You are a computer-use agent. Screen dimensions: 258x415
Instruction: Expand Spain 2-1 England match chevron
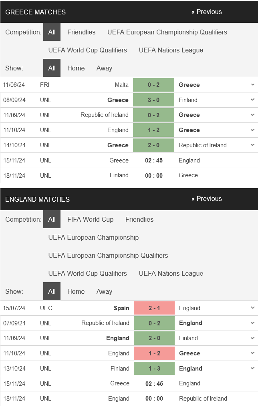[x=252, y=308]
